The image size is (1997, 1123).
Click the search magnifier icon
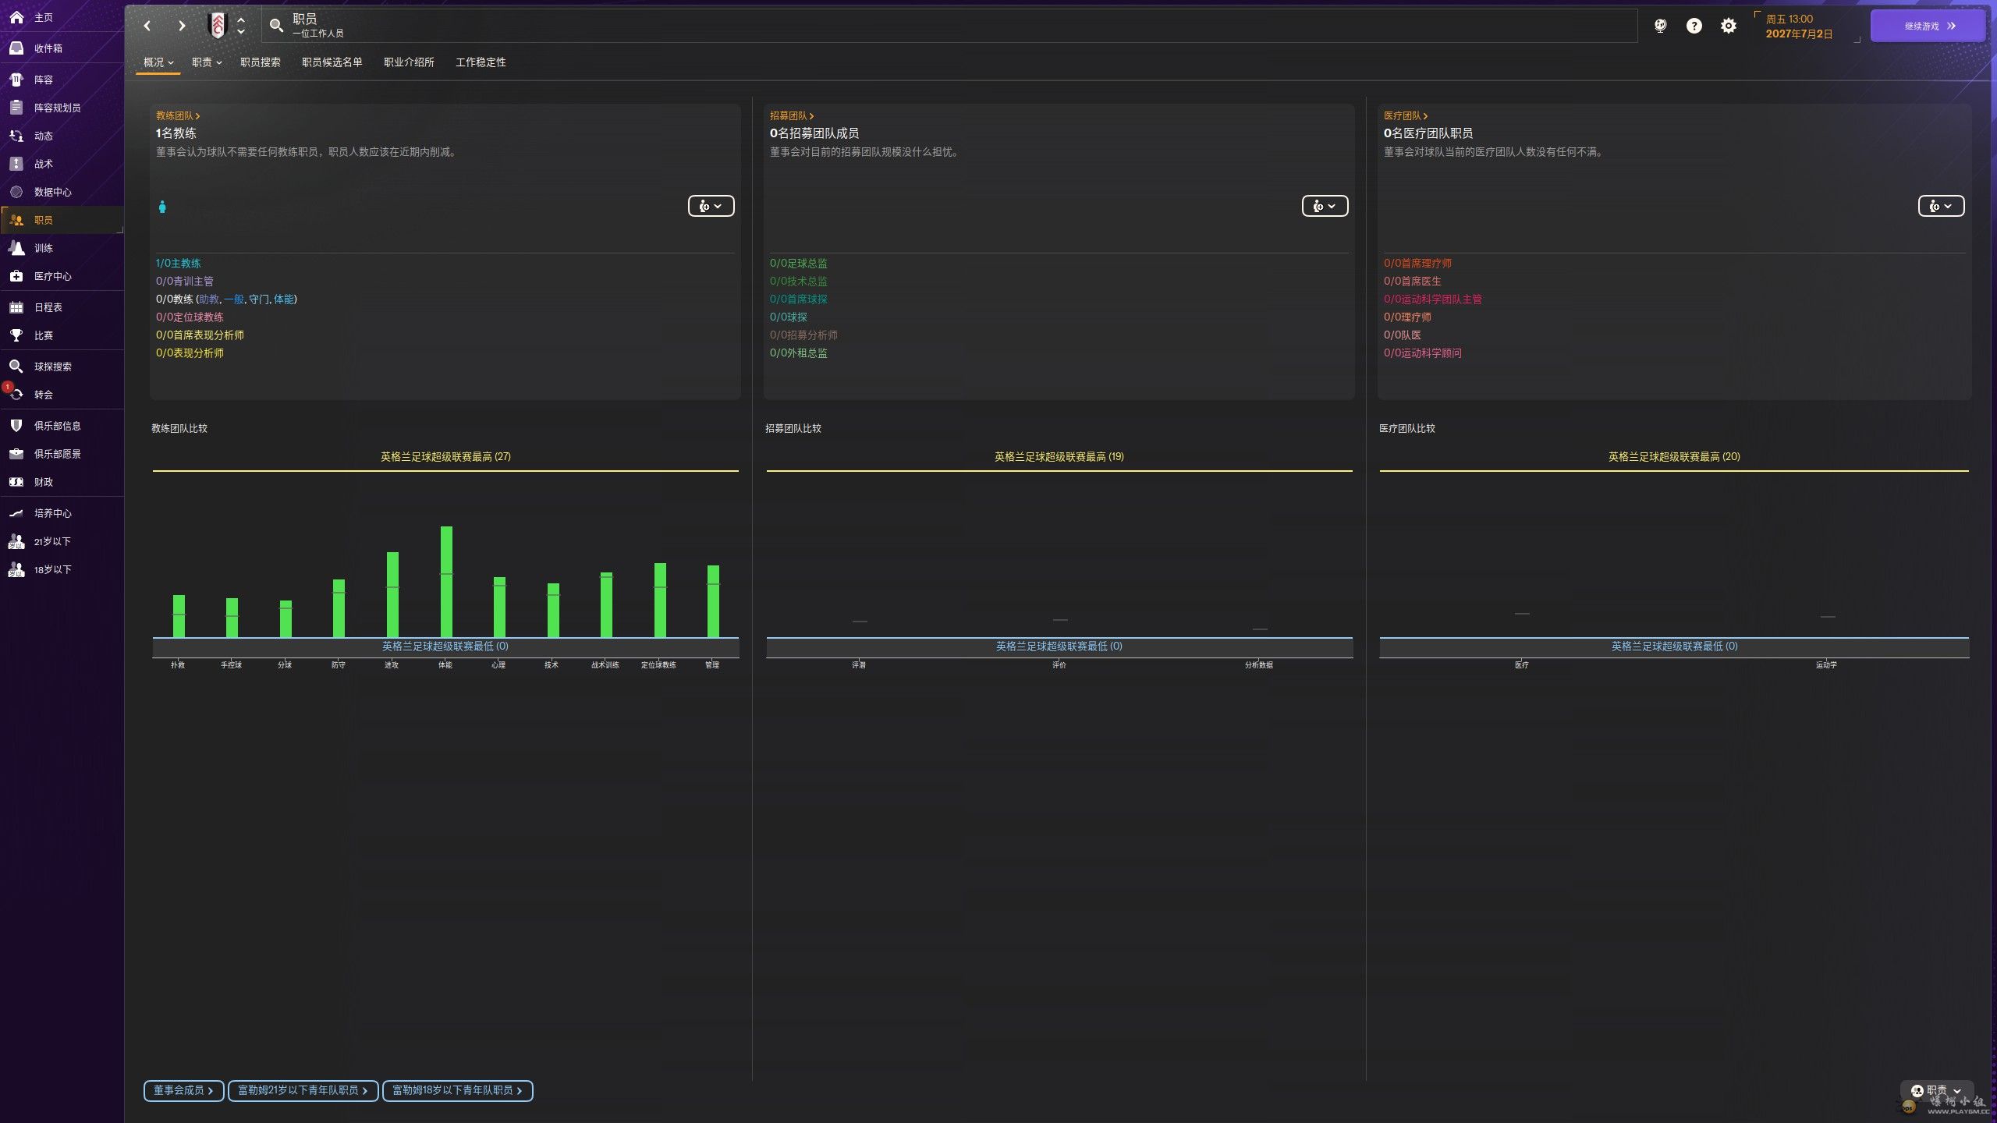coord(276,26)
